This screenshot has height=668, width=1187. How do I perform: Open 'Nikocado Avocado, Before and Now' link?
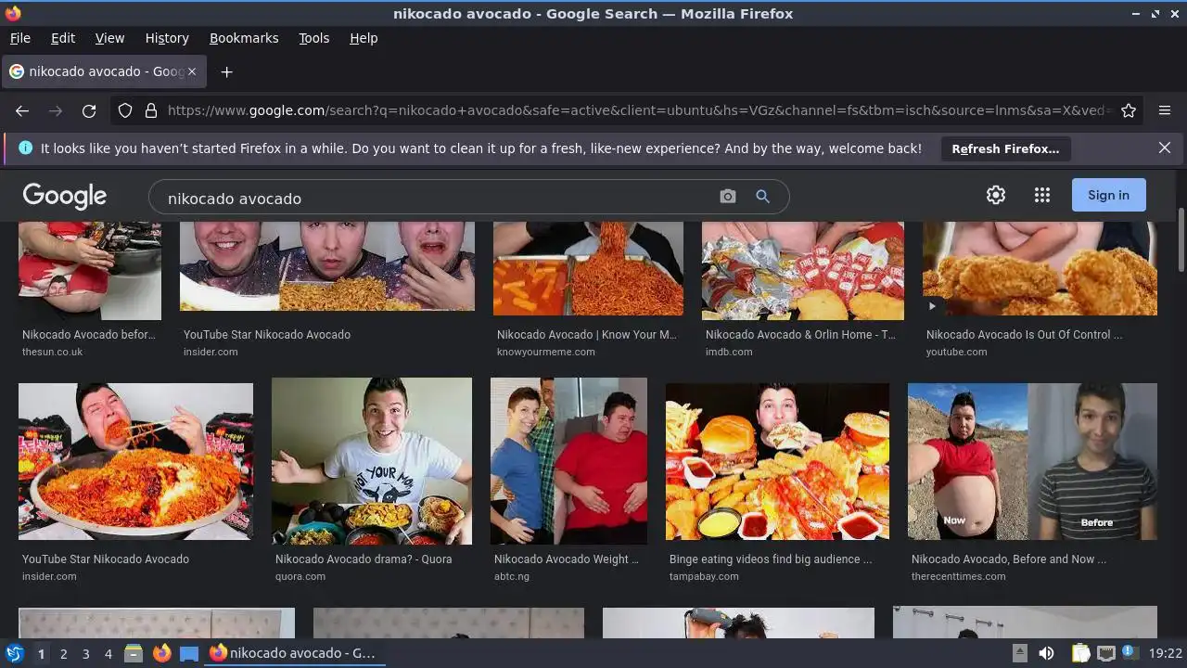(1009, 559)
